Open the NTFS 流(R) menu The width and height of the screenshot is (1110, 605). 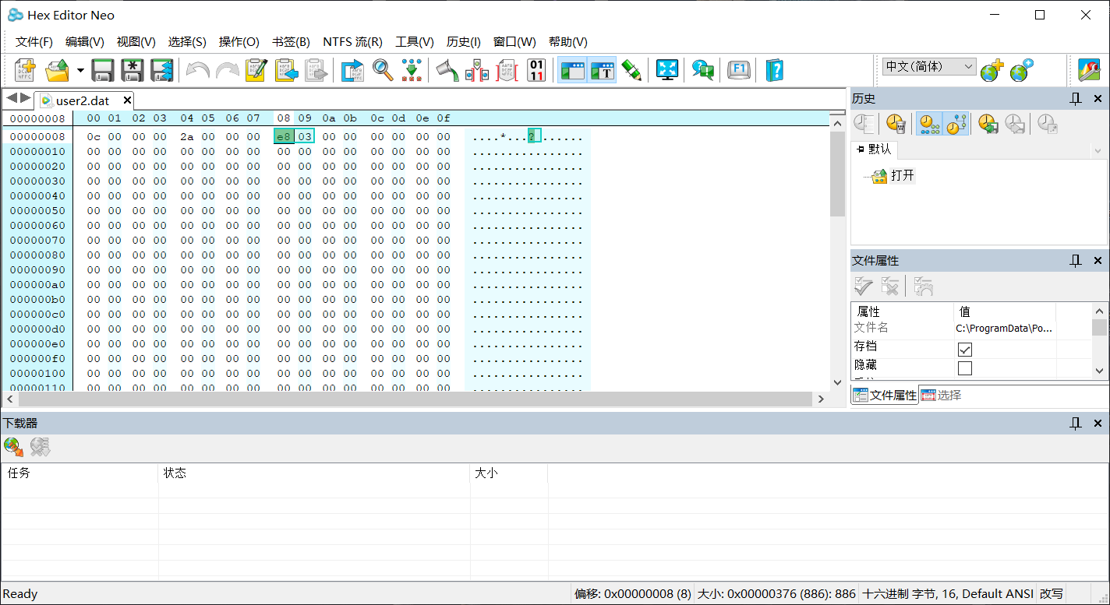(352, 42)
